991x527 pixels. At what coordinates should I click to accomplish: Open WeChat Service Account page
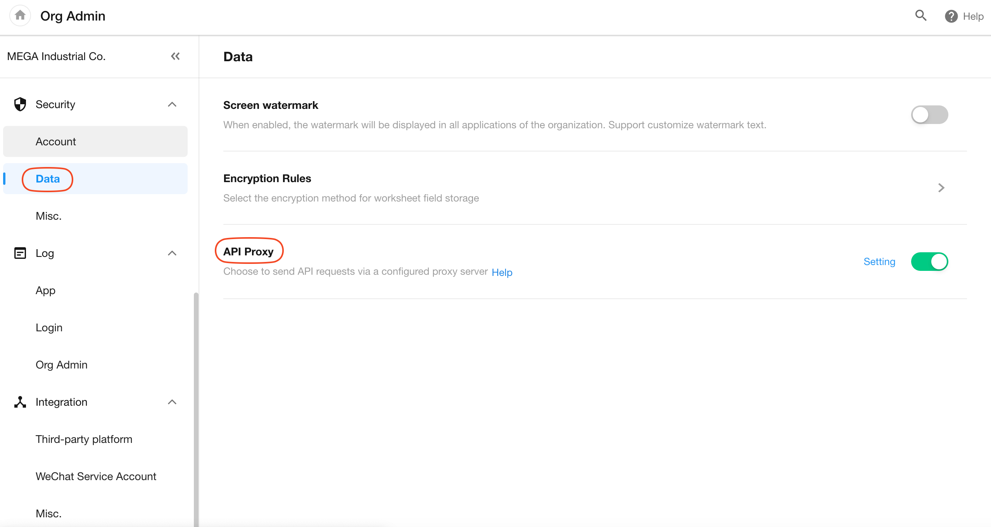pos(96,476)
